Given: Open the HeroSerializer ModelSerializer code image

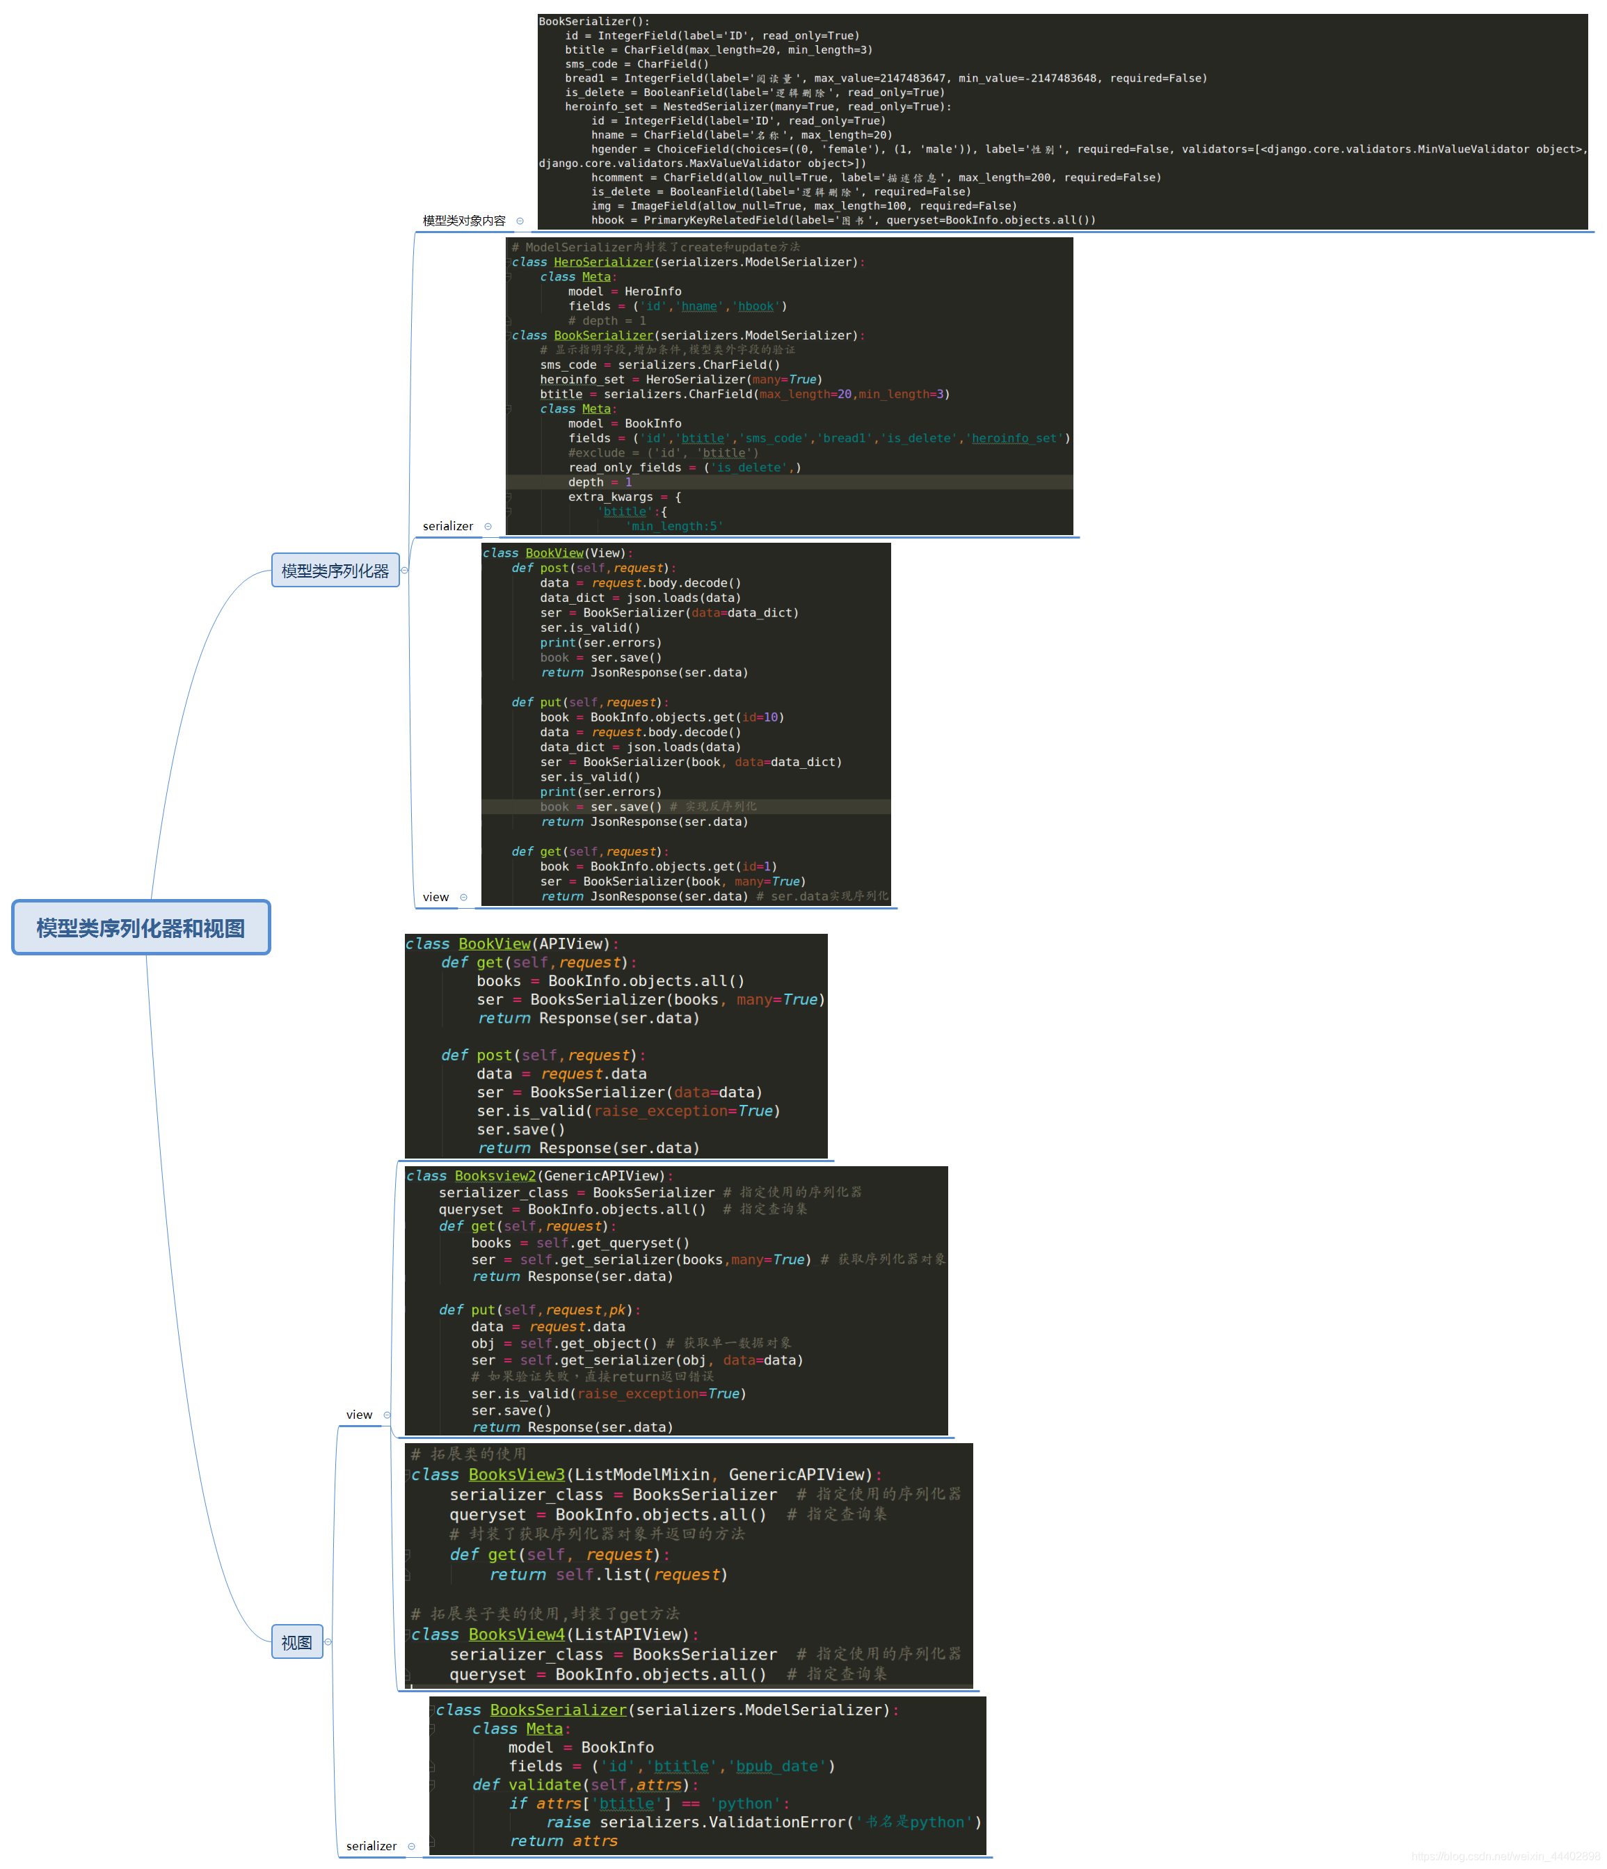Looking at the screenshot, I should tap(789, 386).
